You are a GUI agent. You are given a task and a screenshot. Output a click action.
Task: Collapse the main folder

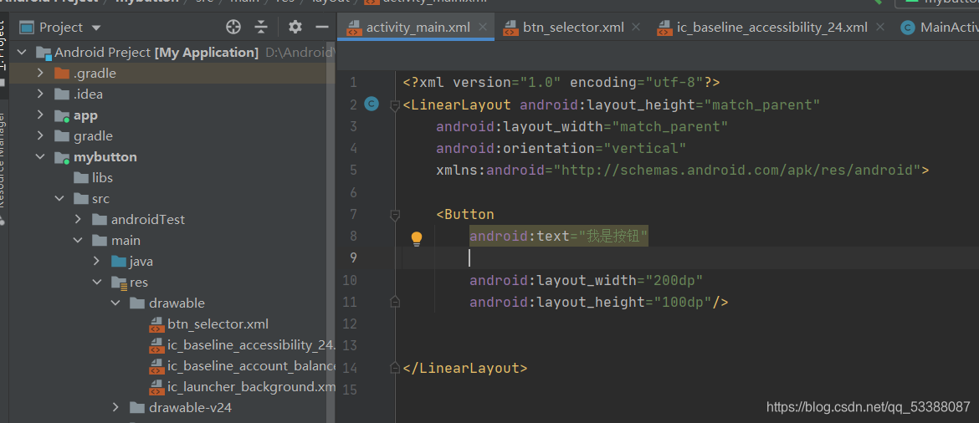[x=78, y=240]
